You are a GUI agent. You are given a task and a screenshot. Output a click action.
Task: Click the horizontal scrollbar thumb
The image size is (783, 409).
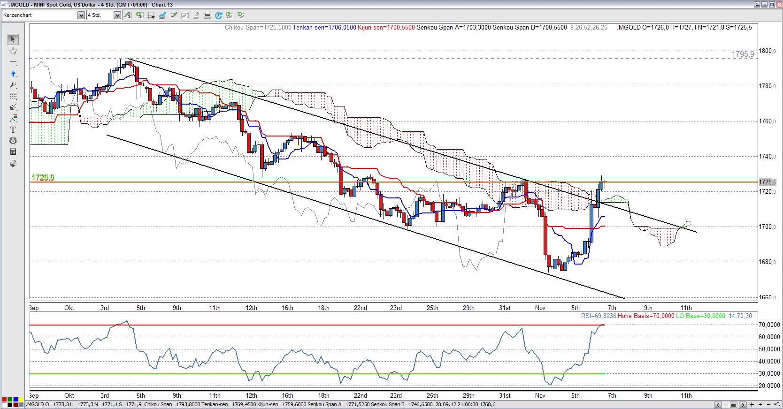click(733, 404)
